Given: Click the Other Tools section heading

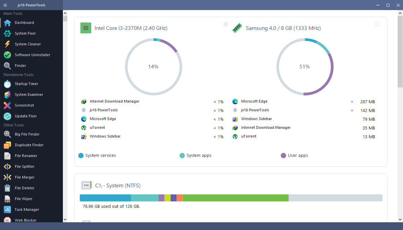Looking at the screenshot, I should 13,125.
